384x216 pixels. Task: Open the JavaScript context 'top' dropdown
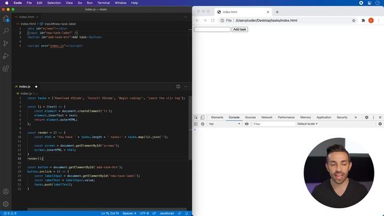pyautogui.click(x=224, y=124)
